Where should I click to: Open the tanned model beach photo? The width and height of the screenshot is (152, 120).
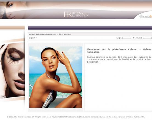[56, 77]
